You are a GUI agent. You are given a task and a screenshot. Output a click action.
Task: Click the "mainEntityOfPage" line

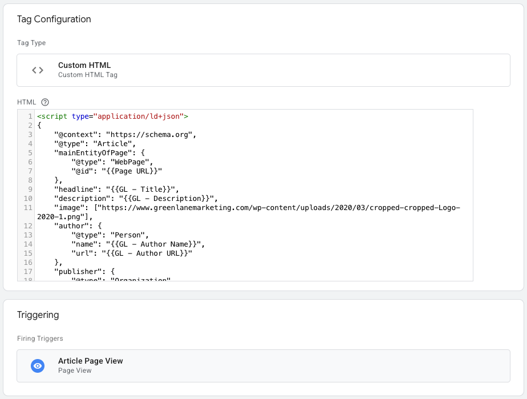click(x=99, y=153)
